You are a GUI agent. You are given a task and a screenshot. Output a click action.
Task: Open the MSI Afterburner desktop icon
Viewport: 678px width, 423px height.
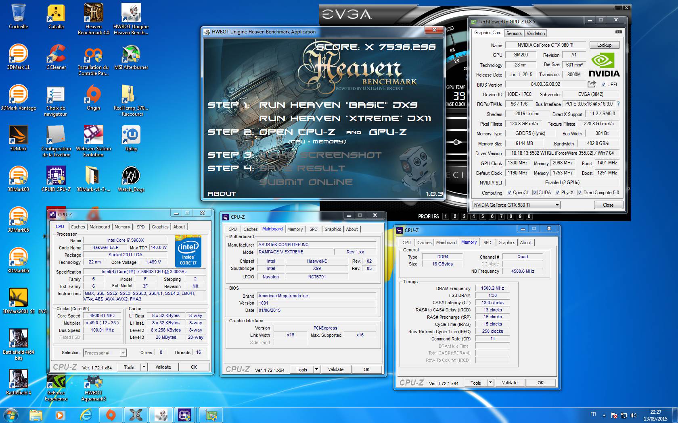pyautogui.click(x=131, y=57)
